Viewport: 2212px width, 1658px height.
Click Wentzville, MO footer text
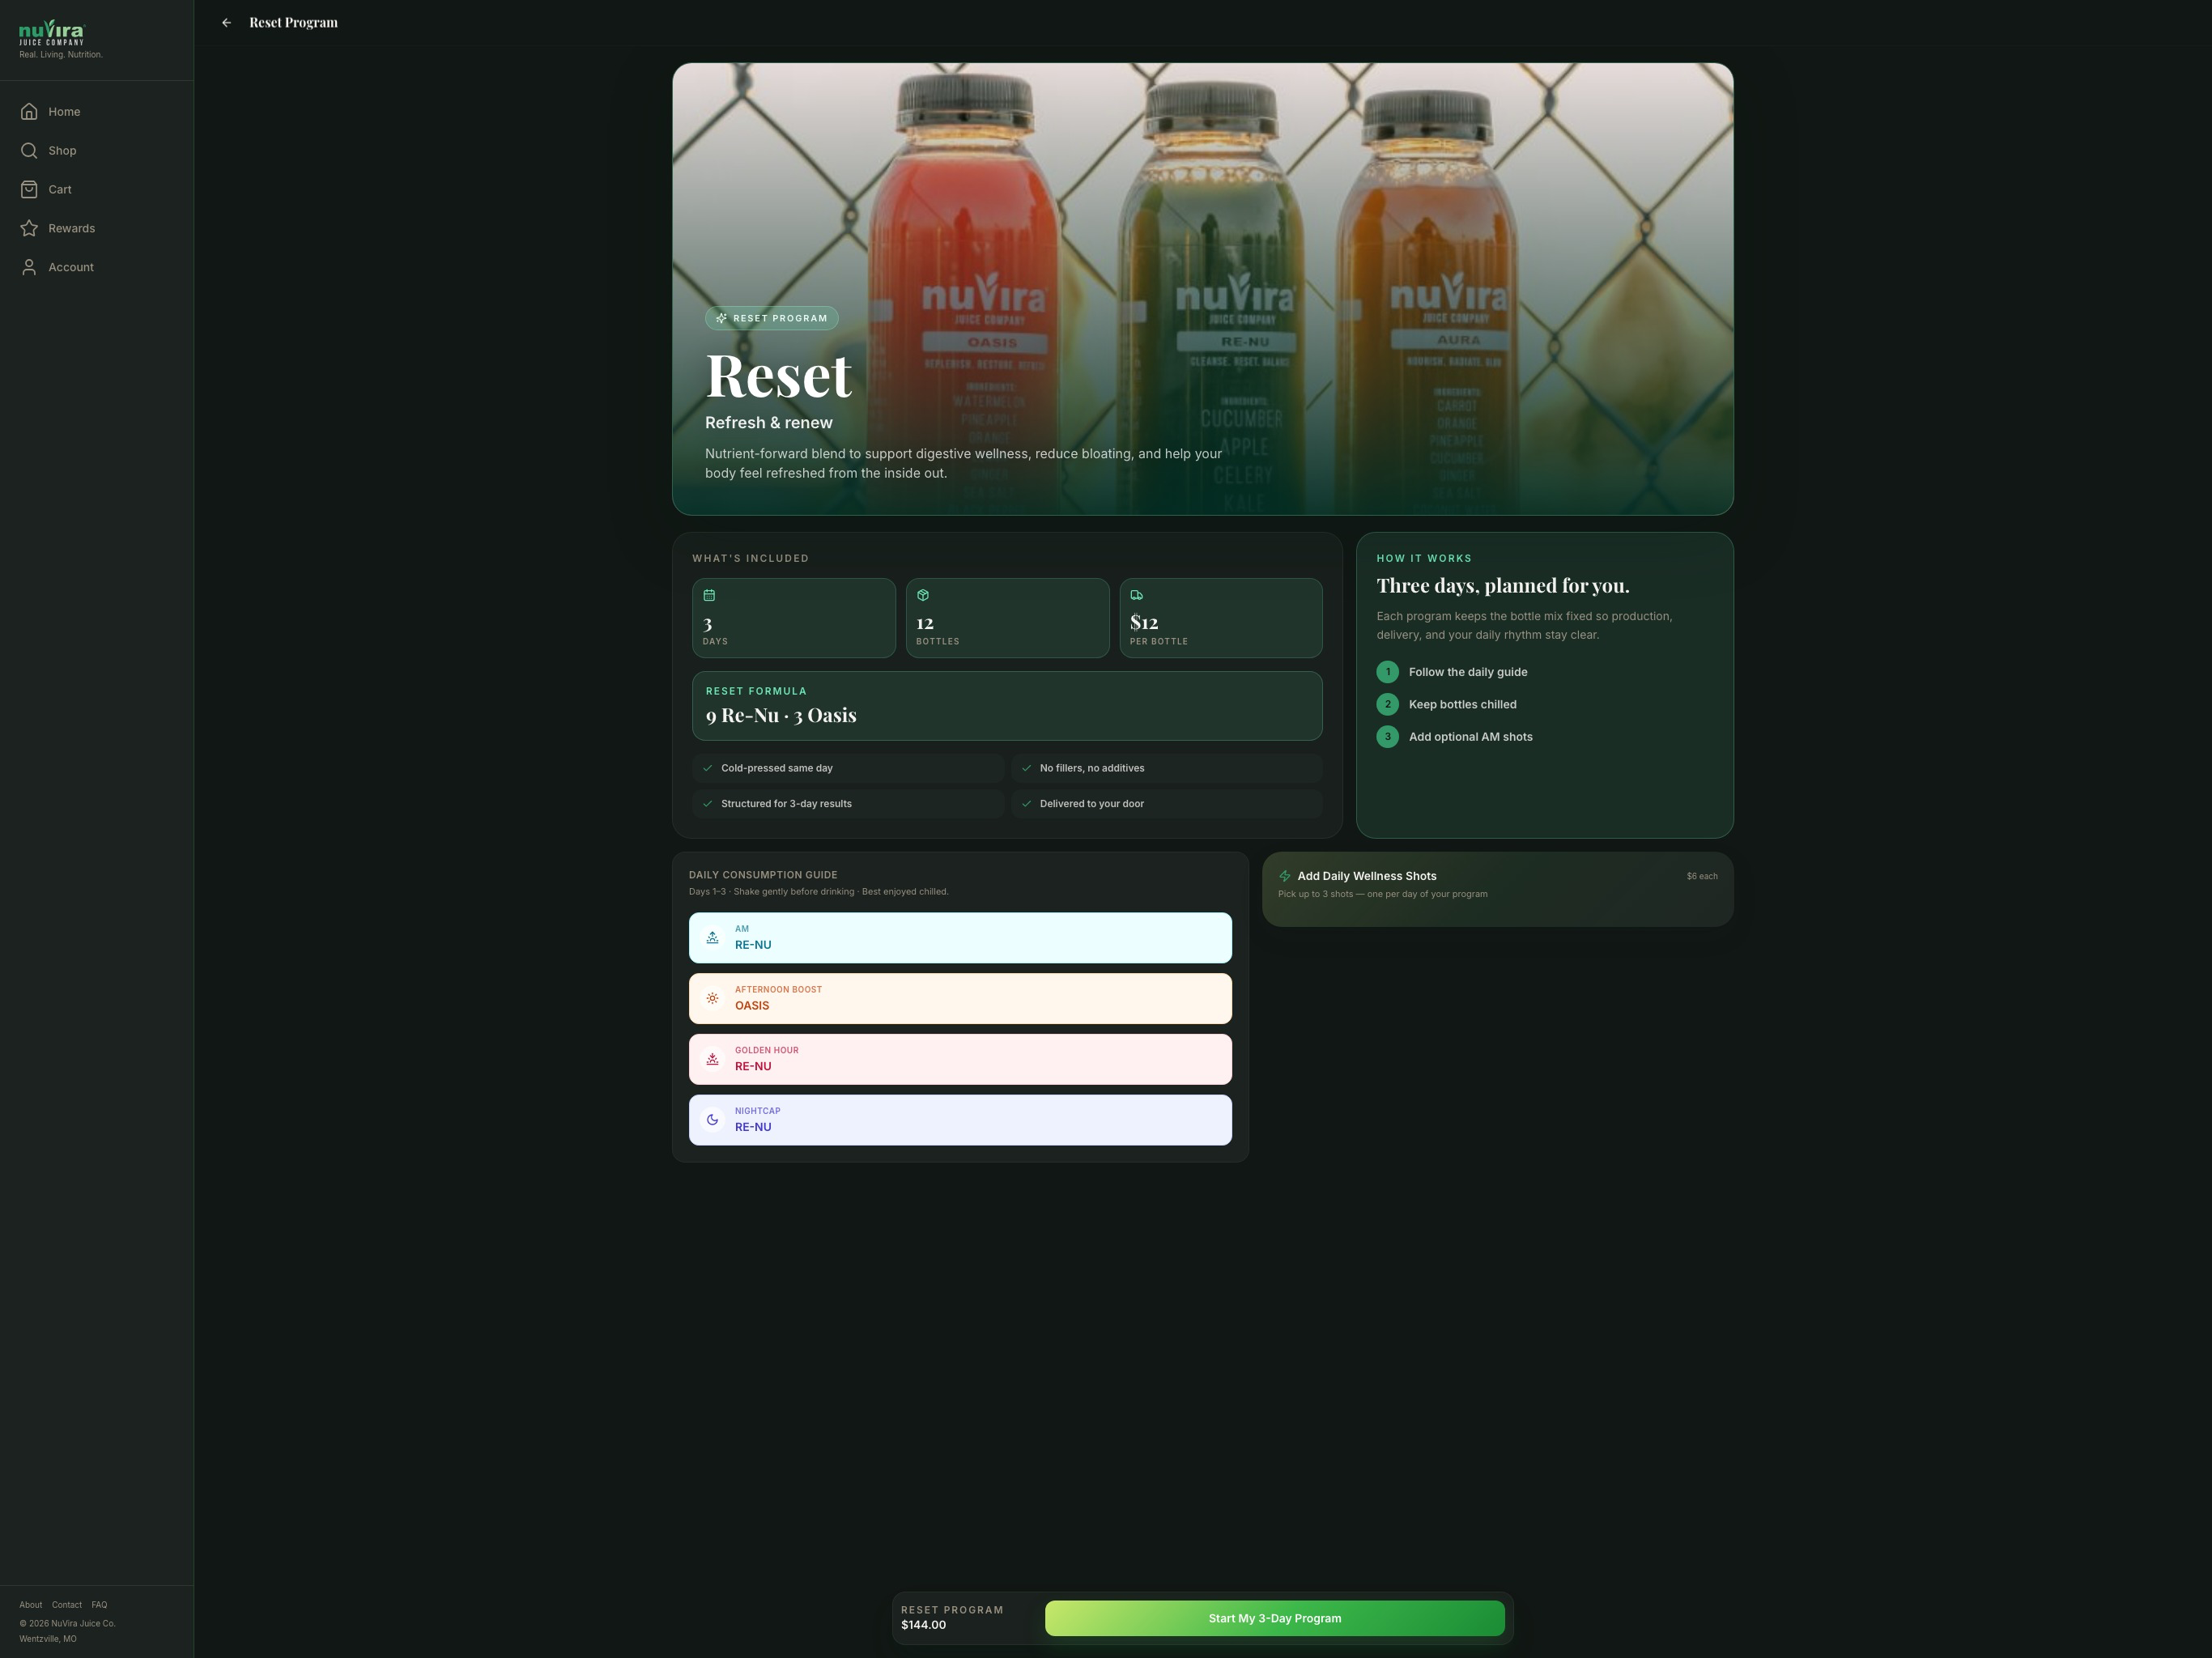(48, 1639)
